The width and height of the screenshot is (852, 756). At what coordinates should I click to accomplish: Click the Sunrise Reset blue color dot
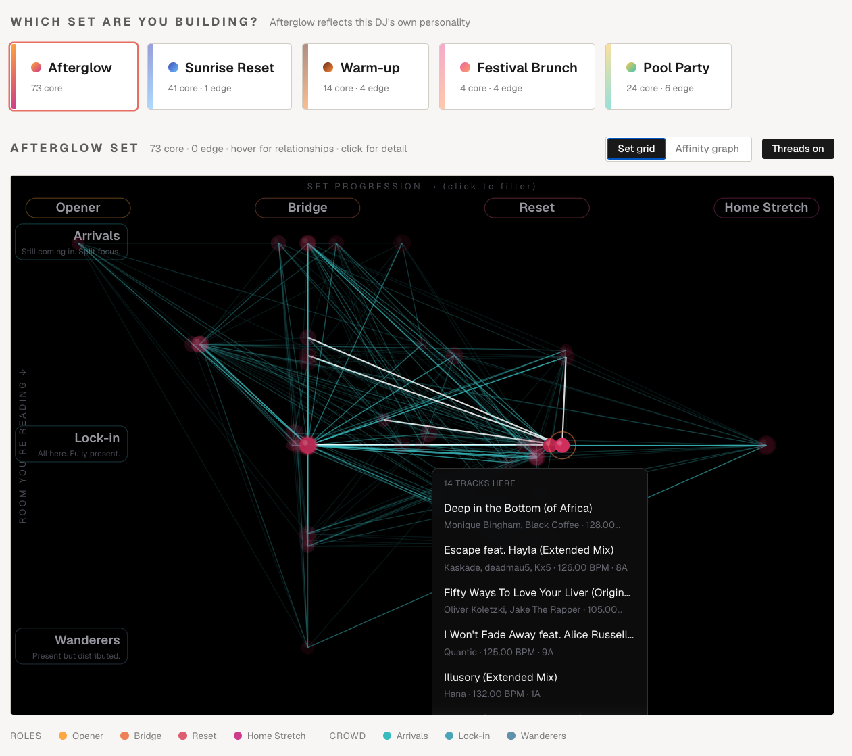pos(173,68)
